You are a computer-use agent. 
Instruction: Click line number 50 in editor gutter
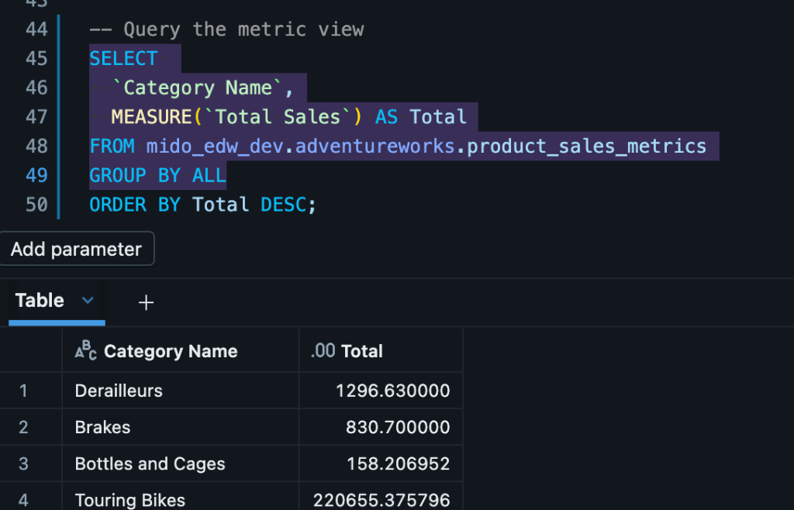[x=36, y=205]
